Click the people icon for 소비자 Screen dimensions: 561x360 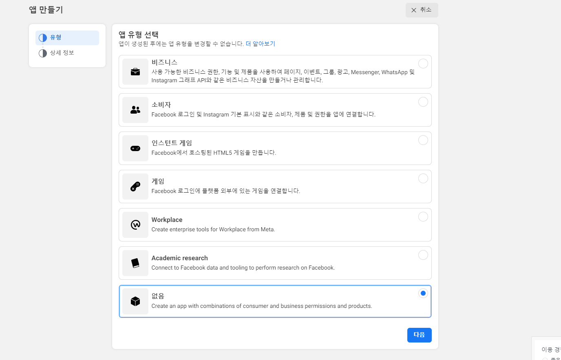click(x=135, y=110)
